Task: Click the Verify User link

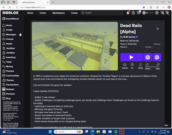Action: coord(132,44)
